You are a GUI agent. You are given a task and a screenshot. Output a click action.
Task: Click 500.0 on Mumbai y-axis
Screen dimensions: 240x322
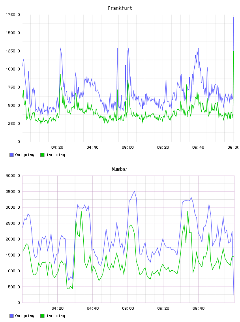tap(14, 287)
